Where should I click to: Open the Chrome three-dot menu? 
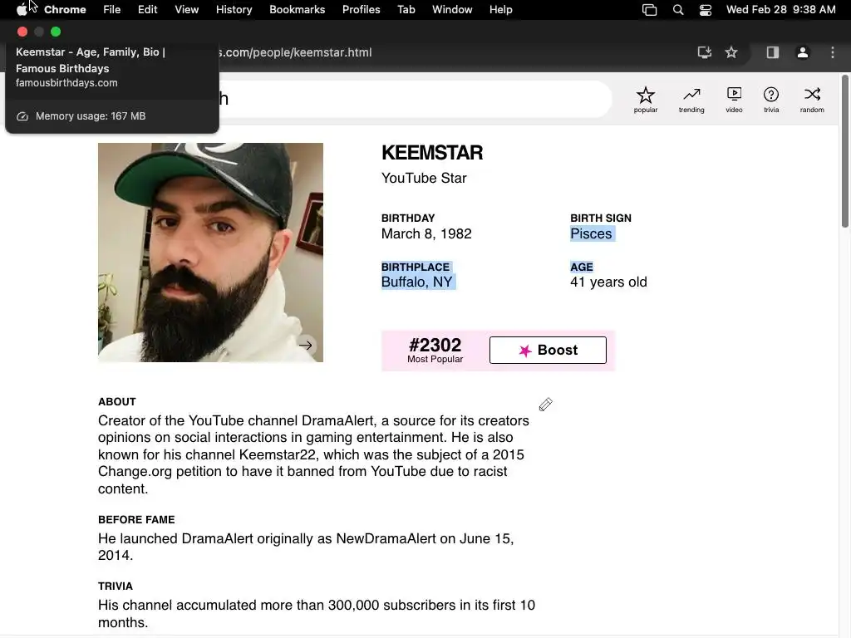coord(832,52)
